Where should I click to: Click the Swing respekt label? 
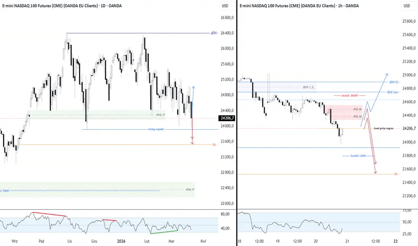coord(156,129)
